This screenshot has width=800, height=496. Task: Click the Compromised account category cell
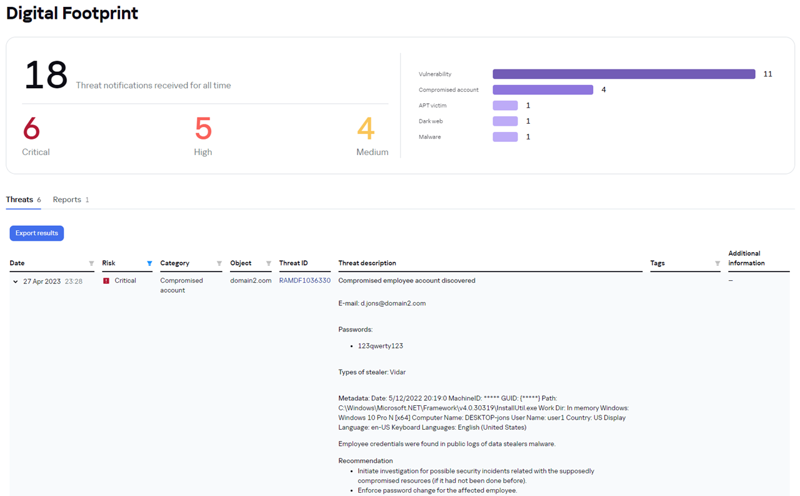click(182, 285)
